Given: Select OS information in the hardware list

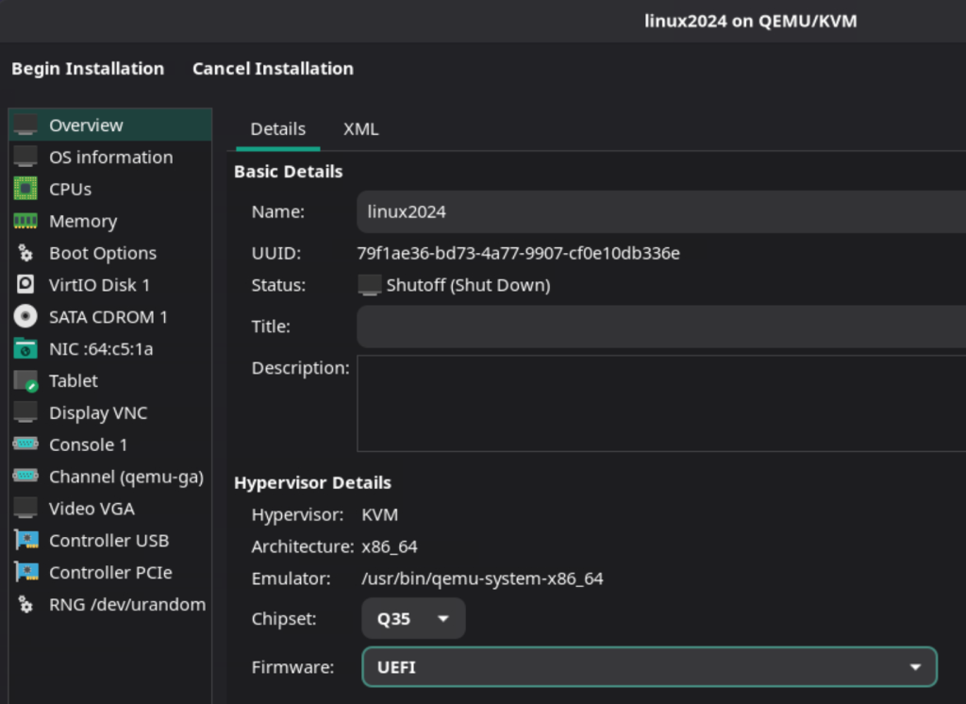Looking at the screenshot, I should point(111,158).
